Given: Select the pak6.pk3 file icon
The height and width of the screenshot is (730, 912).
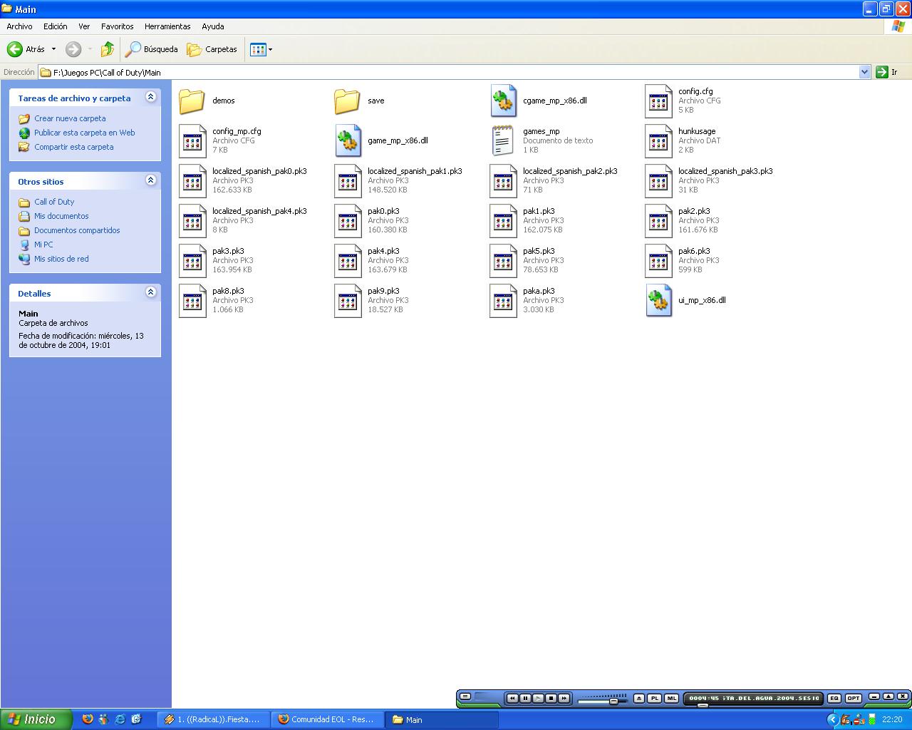Looking at the screenshot, I should pos(658,261).
